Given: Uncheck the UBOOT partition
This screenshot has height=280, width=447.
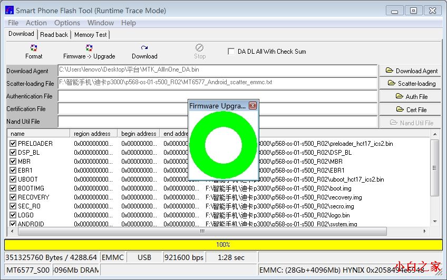Looking at the screenshot, I should 13,179.
